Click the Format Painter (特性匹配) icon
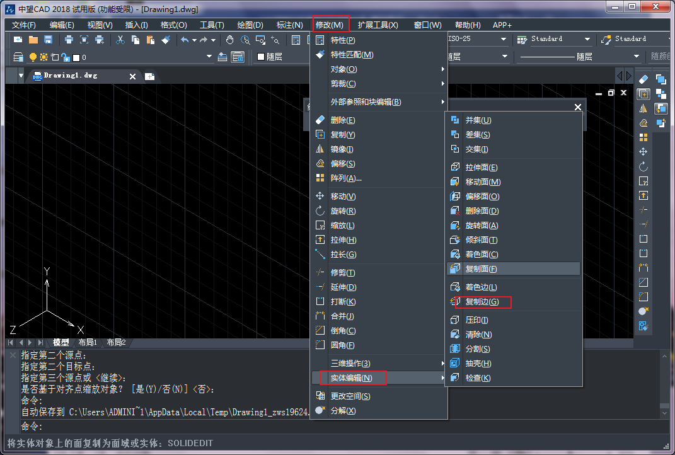Image resolution: width=675 pixels, height=455 pixels. [x=166, y=39]
